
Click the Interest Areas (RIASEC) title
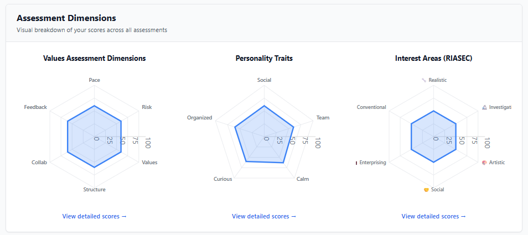pos(434,58)
